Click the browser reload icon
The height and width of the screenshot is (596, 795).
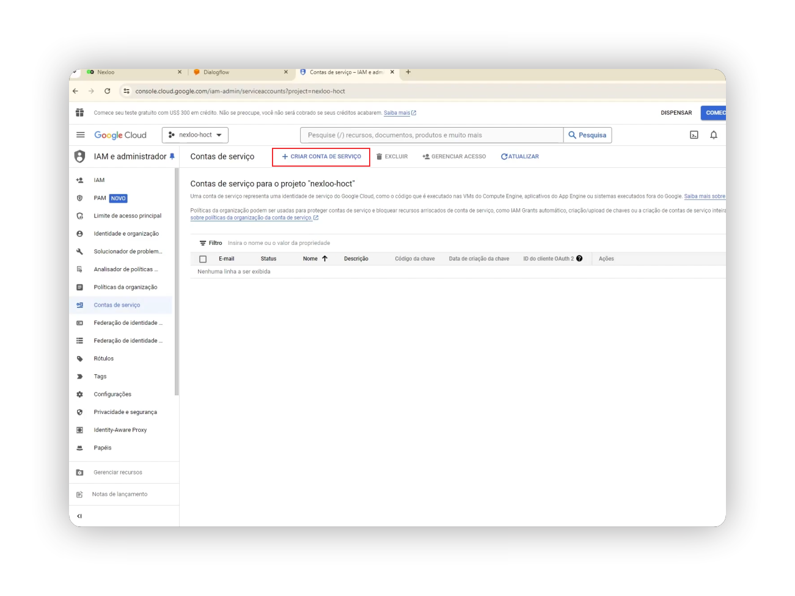108,91
